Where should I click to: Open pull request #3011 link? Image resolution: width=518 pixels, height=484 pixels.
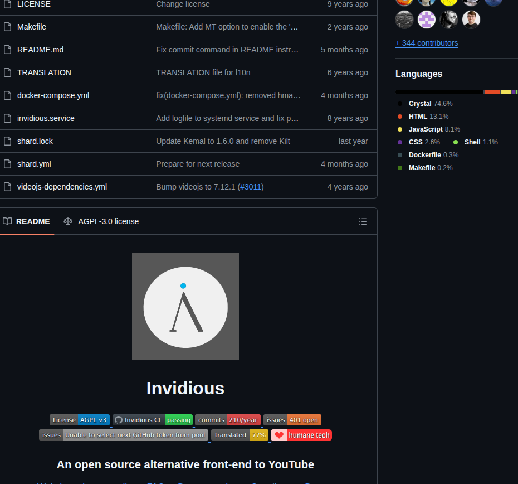tap(251, 187)
